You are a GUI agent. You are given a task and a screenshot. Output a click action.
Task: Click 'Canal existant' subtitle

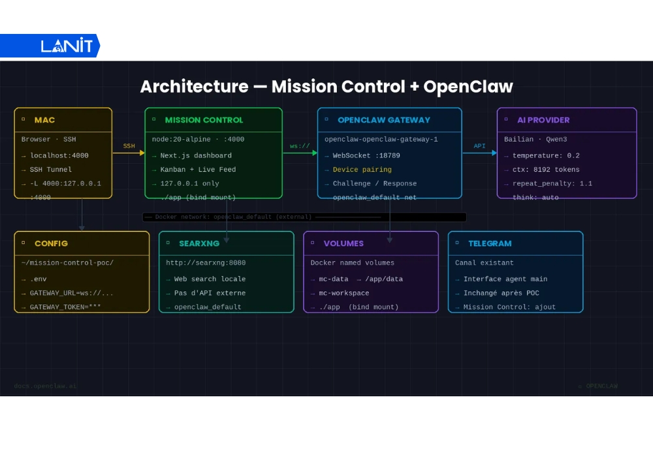tap(485, 263)
